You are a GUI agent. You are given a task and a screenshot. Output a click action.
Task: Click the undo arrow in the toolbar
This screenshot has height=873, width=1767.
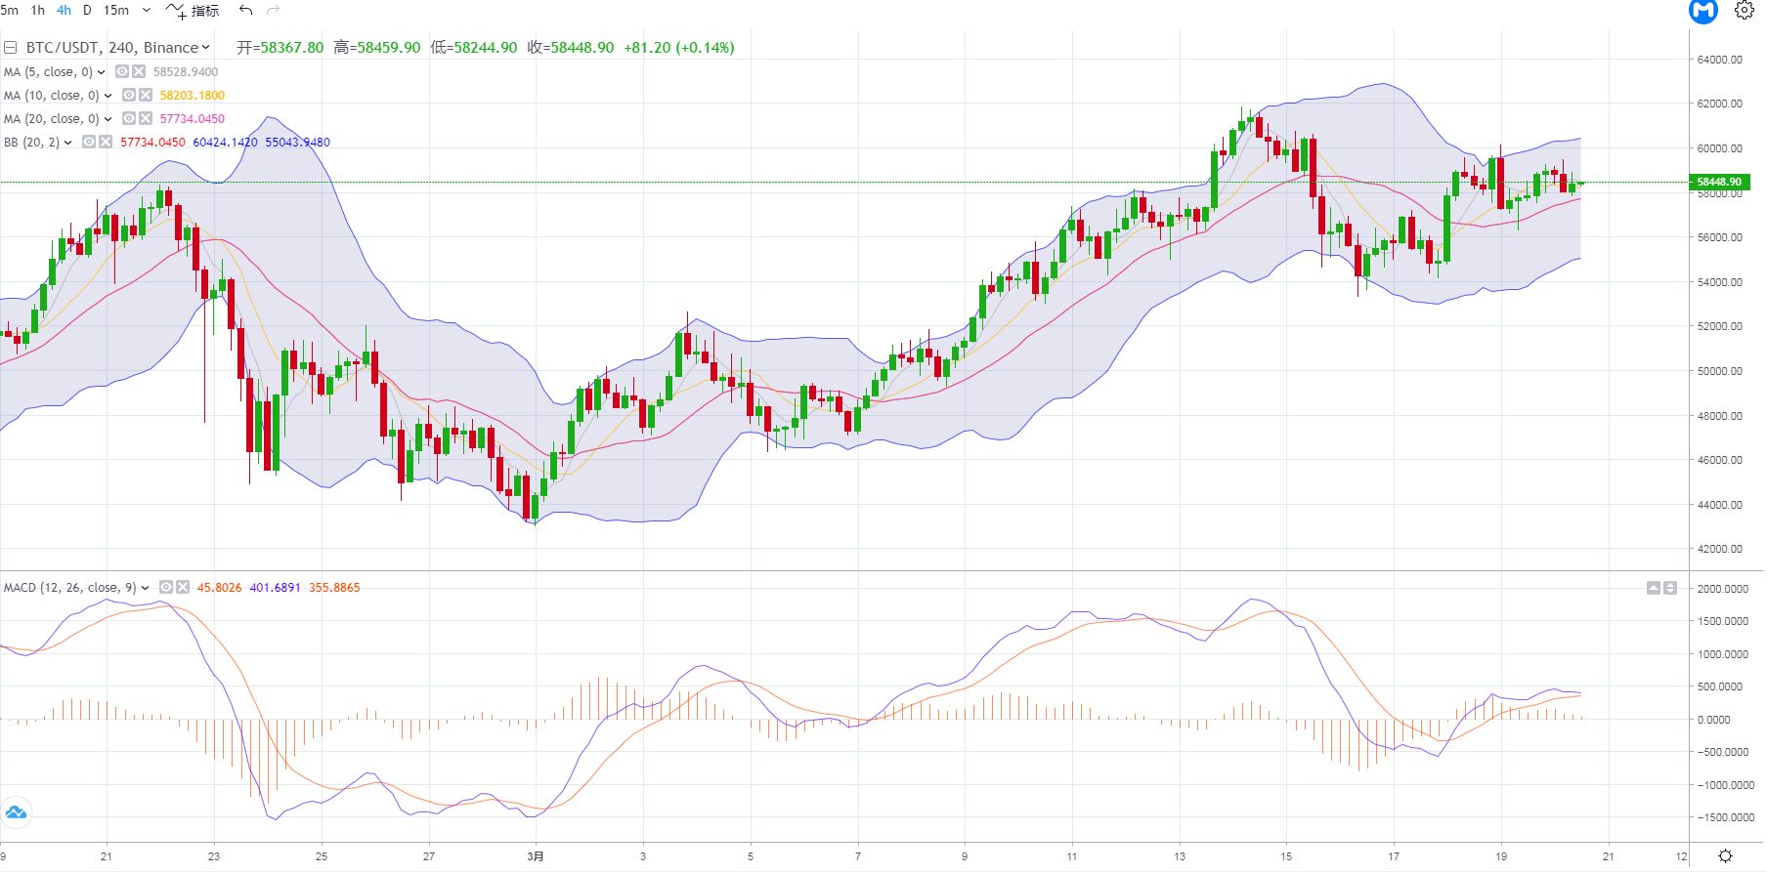click(x=246, y=10)
